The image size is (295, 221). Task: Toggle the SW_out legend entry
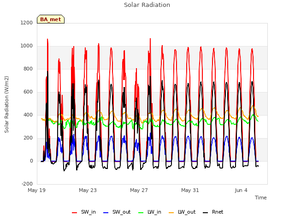(x=117, y=212)
